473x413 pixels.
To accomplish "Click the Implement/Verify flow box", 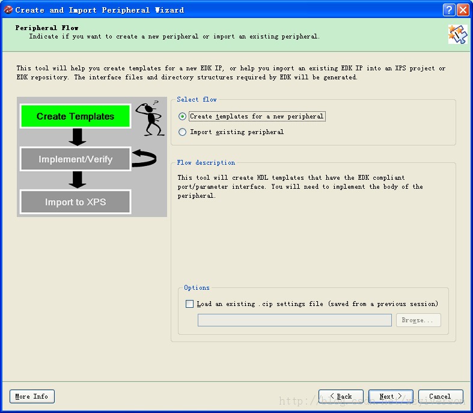I will [x=75, y=159].
